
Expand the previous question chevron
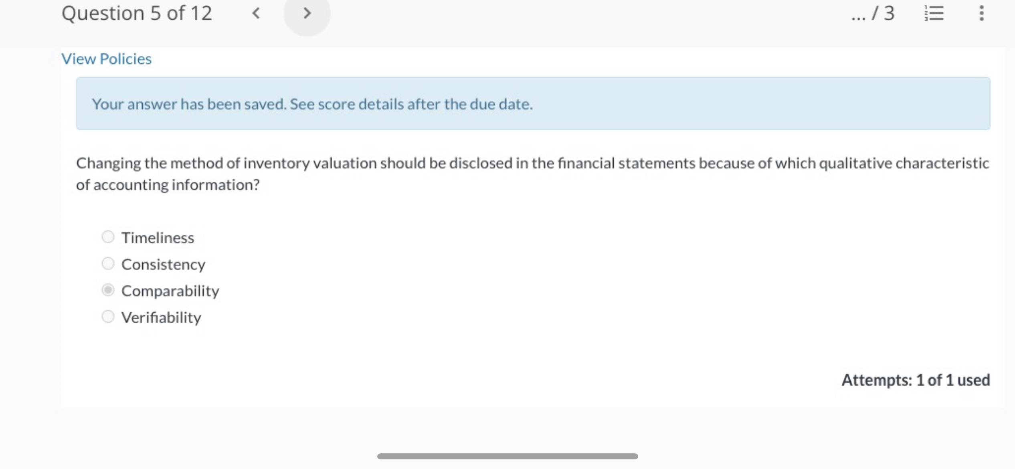(x=255, y=14)
